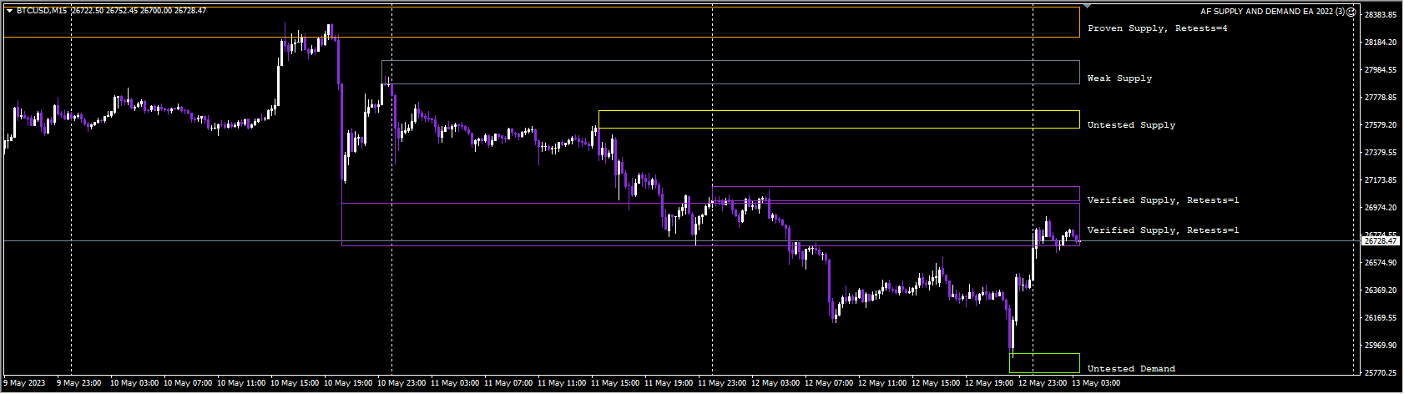Click price axis value 27579.20

(x=1380, y=125)
